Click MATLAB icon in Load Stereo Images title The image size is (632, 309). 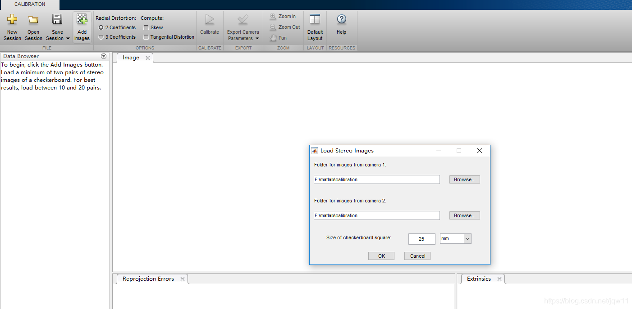coord(315,151)
